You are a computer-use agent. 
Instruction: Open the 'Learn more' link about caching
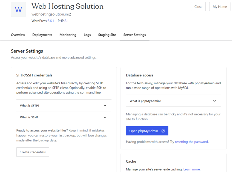pos(191,169)
